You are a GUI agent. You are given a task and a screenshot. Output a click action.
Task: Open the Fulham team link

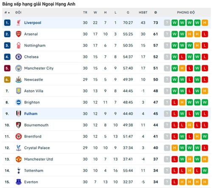click(31, 114)
